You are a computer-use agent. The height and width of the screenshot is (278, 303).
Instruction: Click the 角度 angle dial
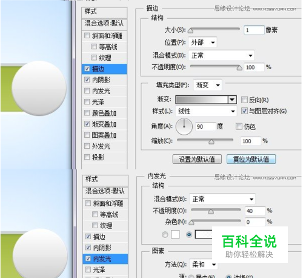click(184, 127)
